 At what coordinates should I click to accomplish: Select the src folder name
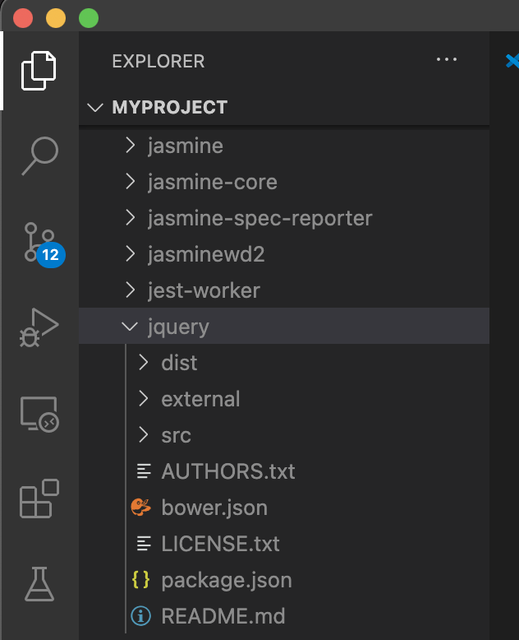[x=176, y=435]
